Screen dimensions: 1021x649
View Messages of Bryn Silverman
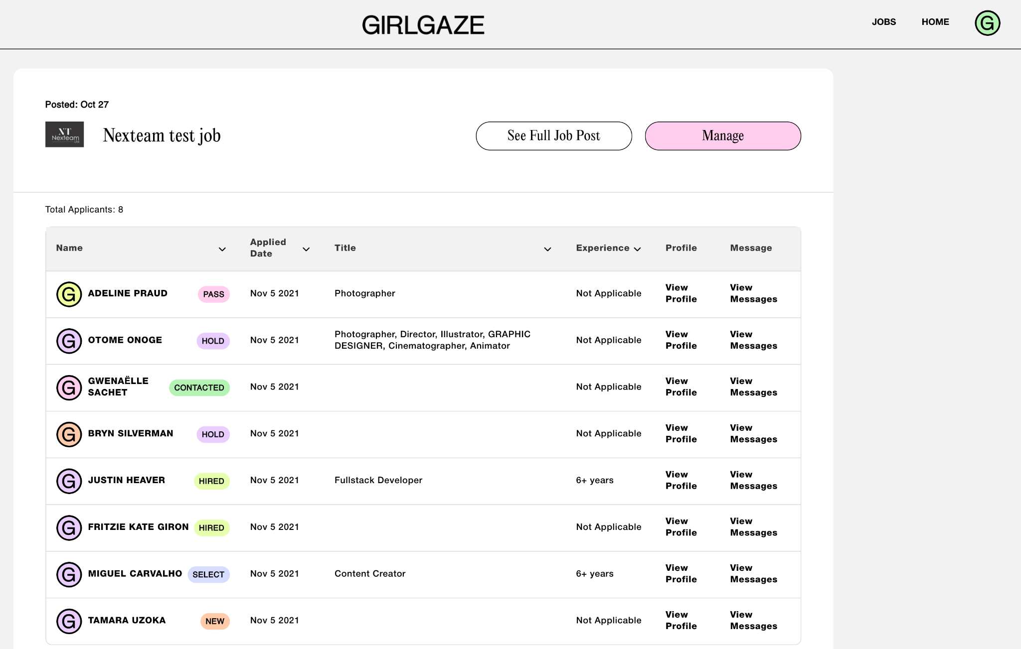click(x=754, y=433)
